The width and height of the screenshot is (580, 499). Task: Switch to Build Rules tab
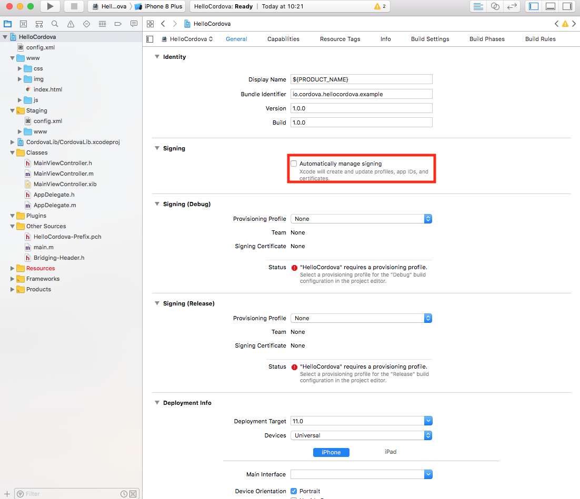click(x=540, y=39)
